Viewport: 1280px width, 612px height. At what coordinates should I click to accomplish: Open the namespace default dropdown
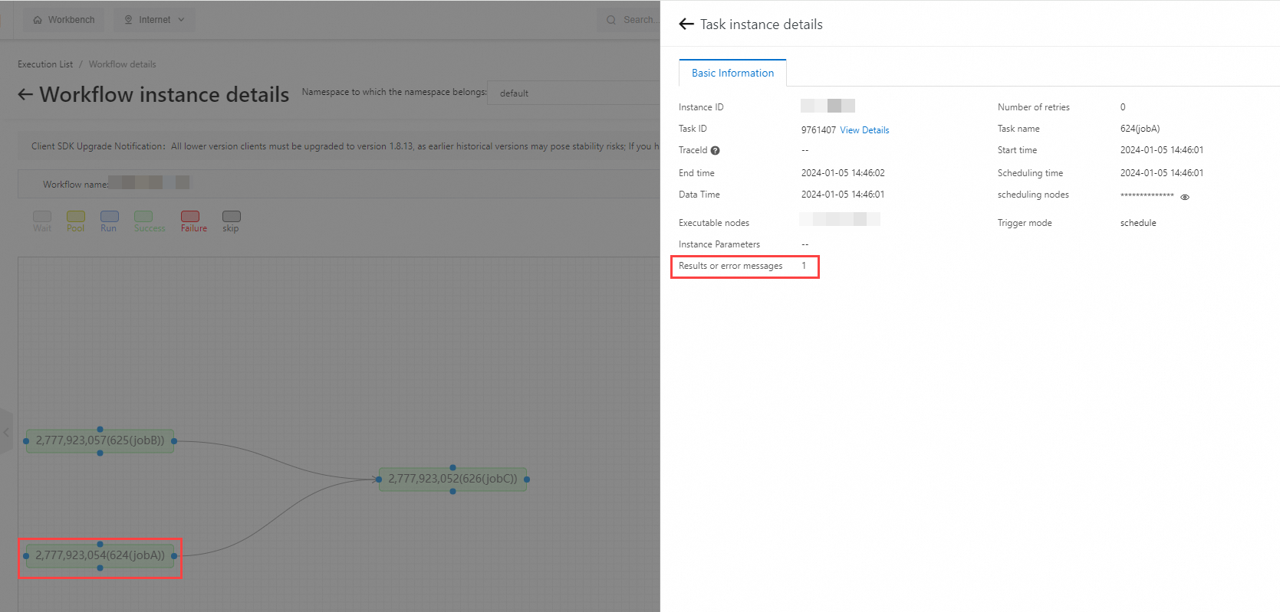[x=574, y=93]
